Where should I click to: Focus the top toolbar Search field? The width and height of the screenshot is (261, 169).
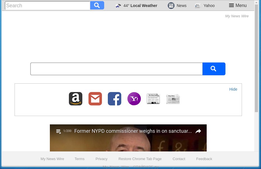[x=48, y=6]
